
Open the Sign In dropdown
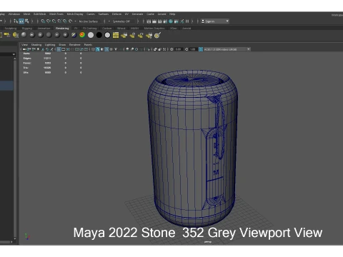[215, 21]
